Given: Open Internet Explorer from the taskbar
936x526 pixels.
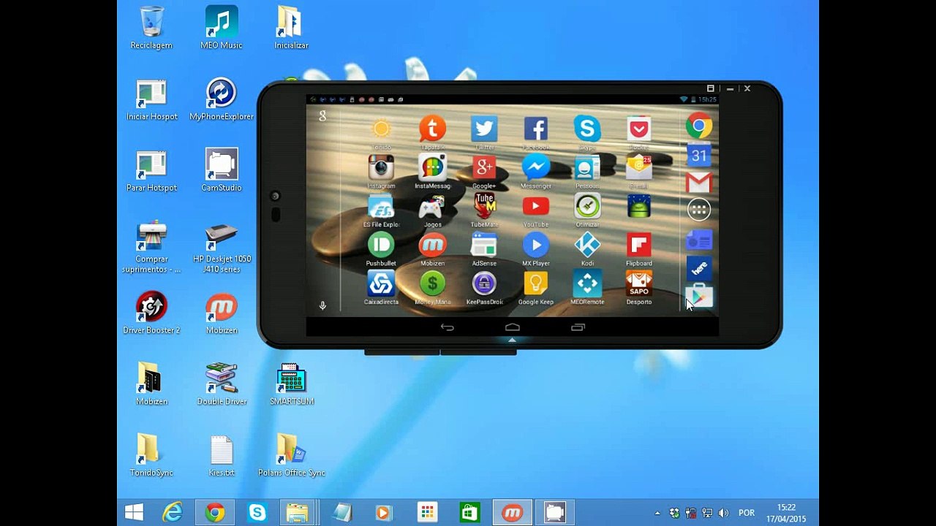Looking at the screenshot, I should tap(173, 513).
